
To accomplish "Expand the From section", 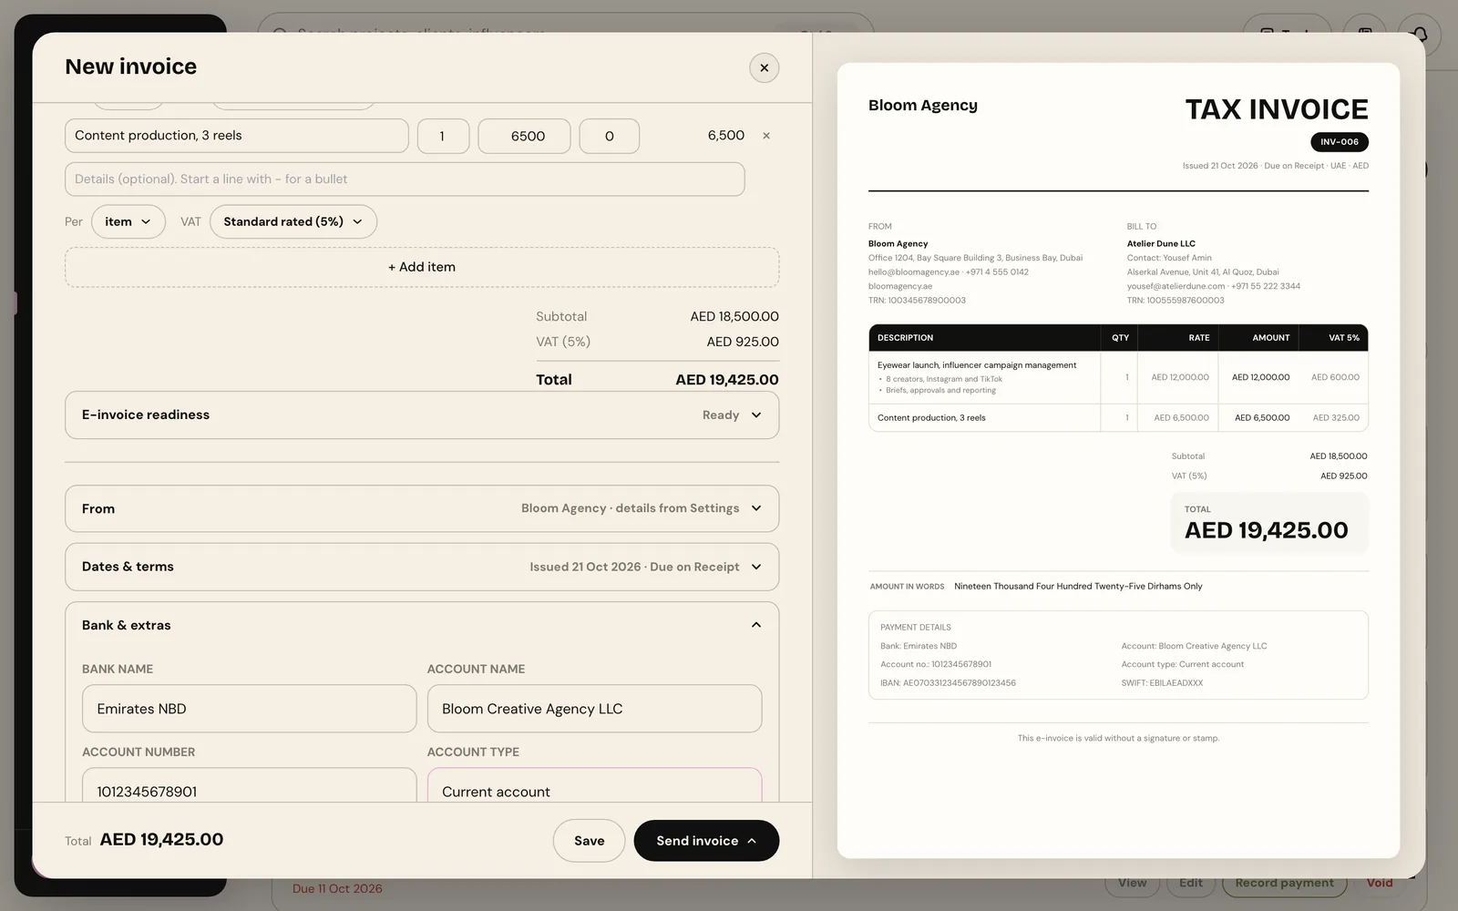I will pos(422,508).
